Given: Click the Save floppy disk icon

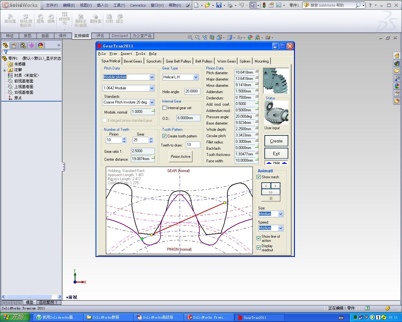Looking at the screenshot, I should tap(219, 5).
